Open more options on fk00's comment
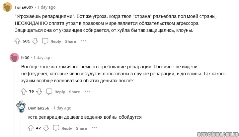 (x=87, y=92)
